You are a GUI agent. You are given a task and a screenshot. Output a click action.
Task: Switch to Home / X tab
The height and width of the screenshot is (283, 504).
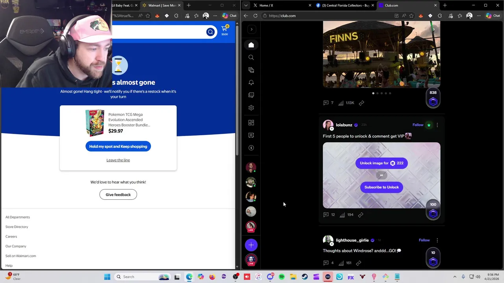282,6
